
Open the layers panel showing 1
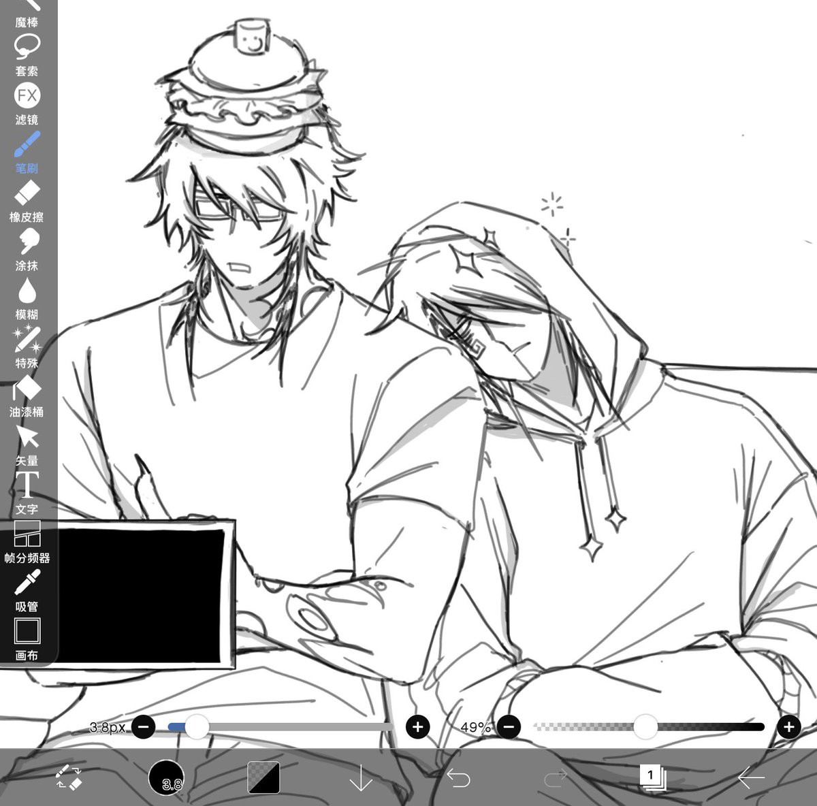point(652,777)
